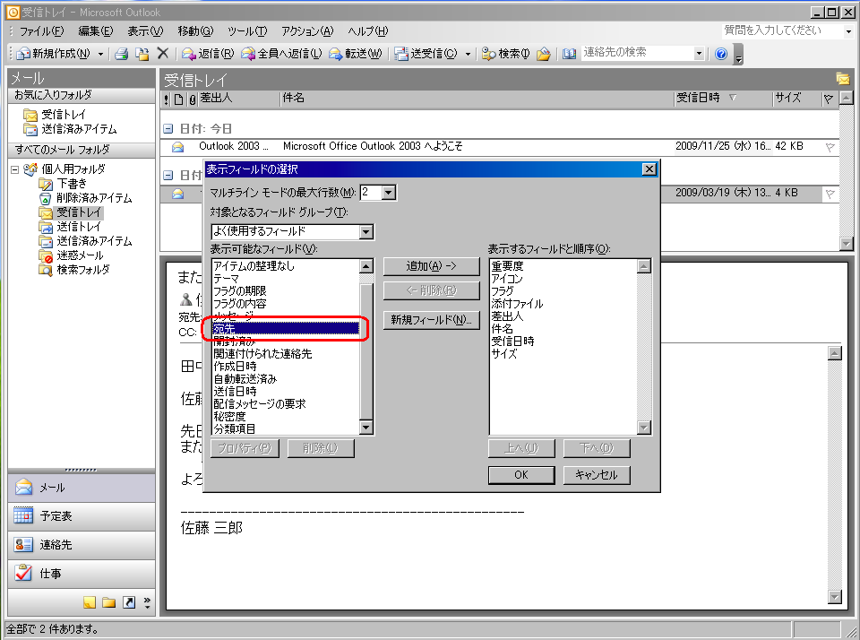Switch to the Mail (メール) pane

82,488
